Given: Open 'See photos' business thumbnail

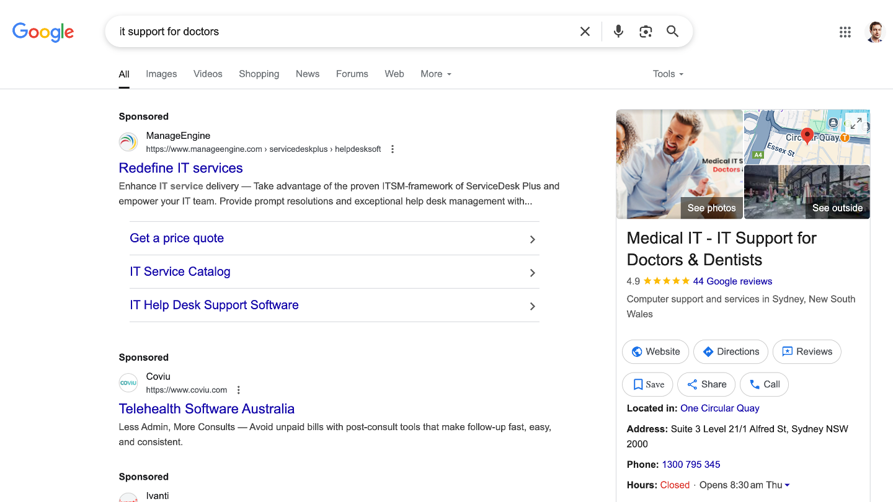Looking at the screenshot, I should pos(680,164).
